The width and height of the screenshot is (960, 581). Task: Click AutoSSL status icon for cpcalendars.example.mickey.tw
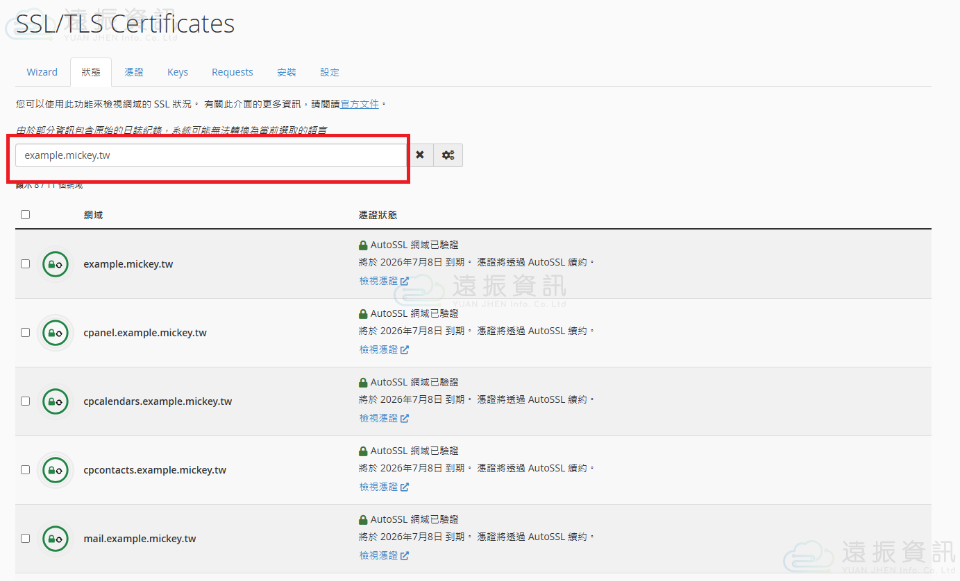pos(56,401)
